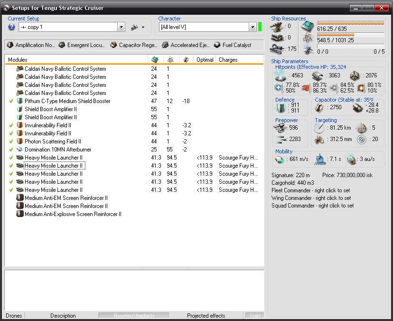Click the hull structure icon showing 2076

(355, 76)
